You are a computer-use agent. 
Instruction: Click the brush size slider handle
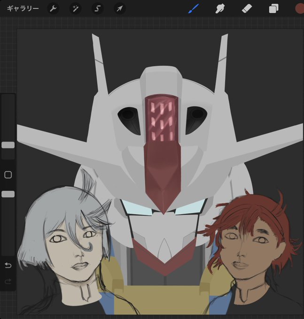click(8, 145)
